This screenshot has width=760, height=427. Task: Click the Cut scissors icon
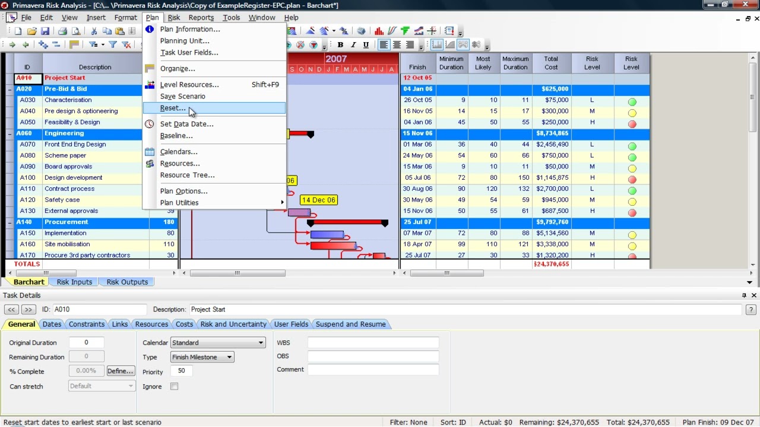click(94, 31)
